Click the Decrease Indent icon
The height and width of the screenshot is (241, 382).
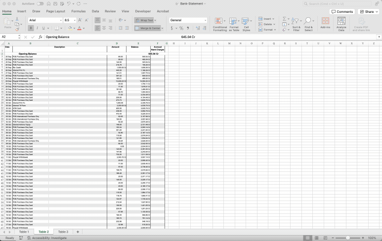click(x=121, y=28)
